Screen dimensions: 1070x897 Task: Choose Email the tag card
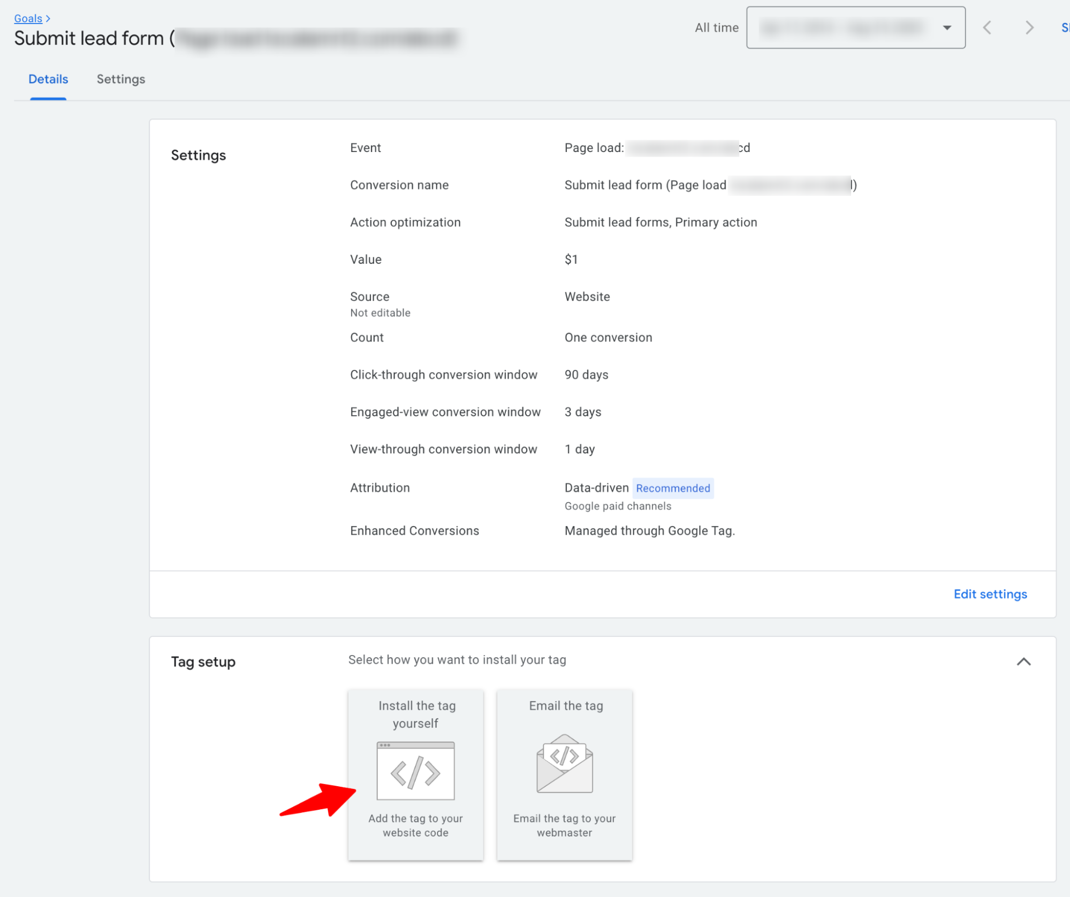pyautogui.click(x=565, y=775)
